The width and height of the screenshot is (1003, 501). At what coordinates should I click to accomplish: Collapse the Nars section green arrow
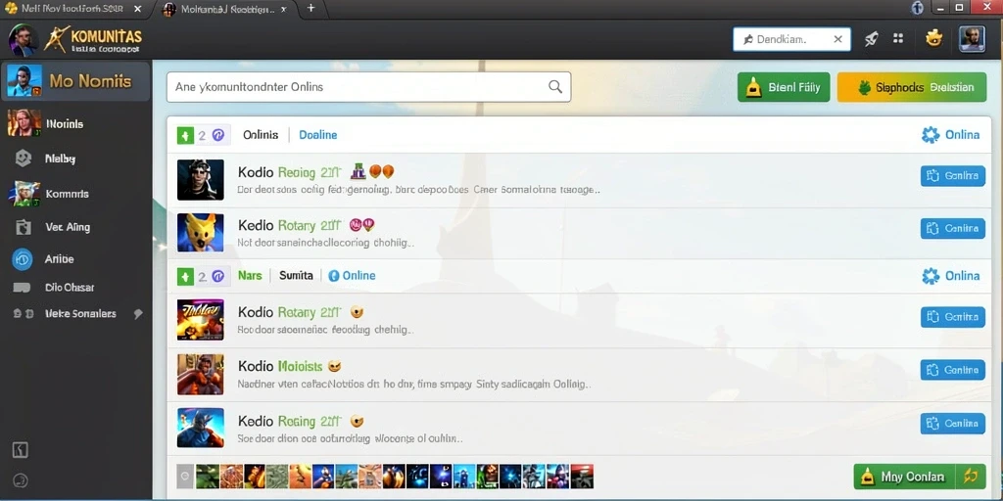(185, 276)
